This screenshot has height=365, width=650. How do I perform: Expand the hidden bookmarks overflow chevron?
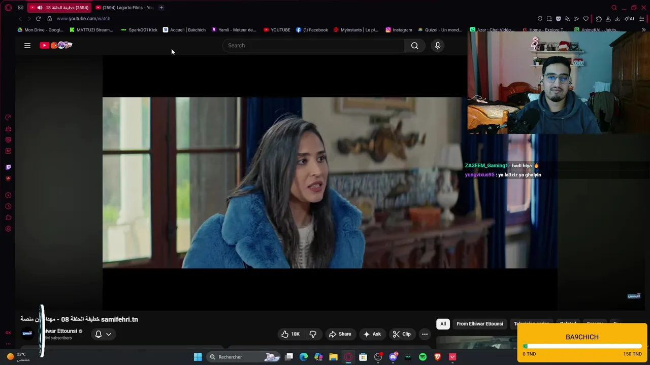(644, 30)
